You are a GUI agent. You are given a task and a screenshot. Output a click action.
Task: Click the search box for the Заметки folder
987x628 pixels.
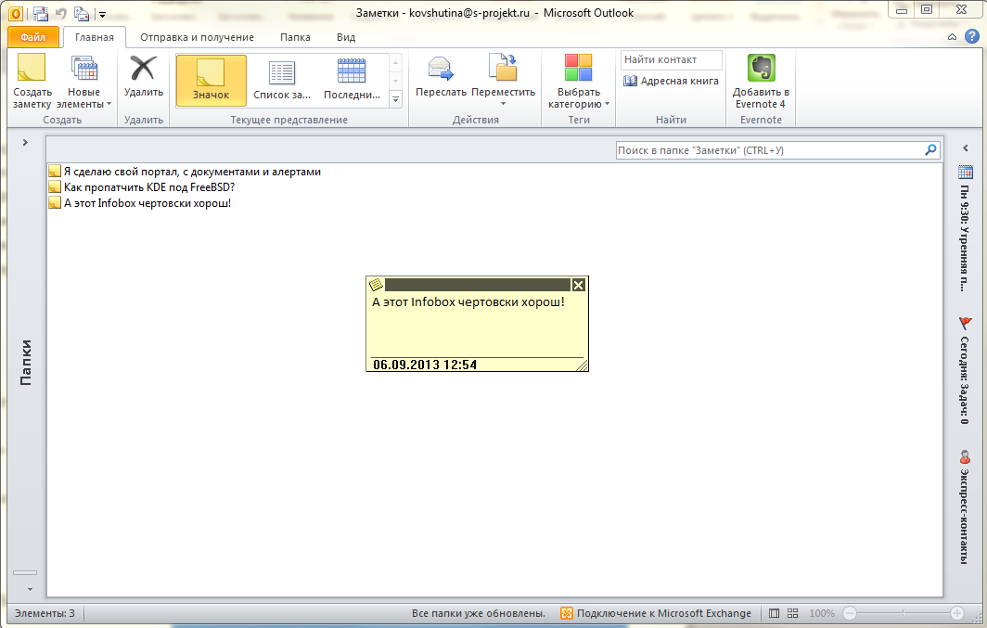770,150
